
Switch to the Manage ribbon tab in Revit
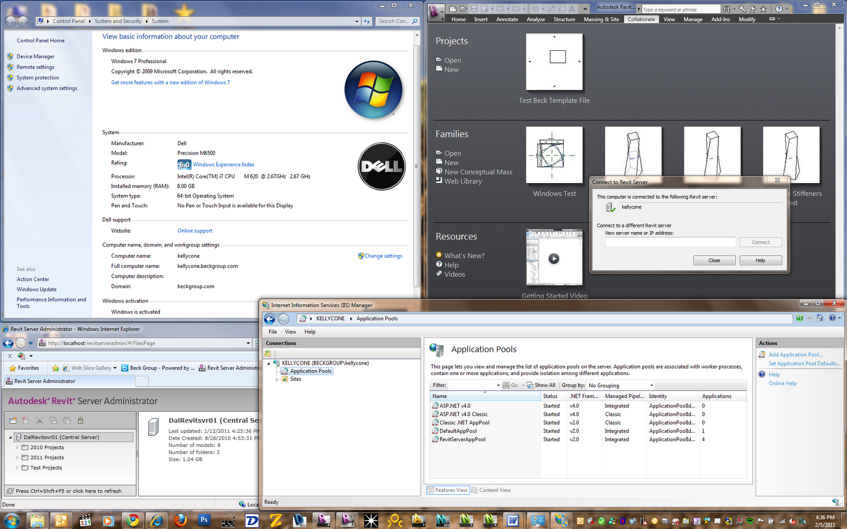(693, 20)
